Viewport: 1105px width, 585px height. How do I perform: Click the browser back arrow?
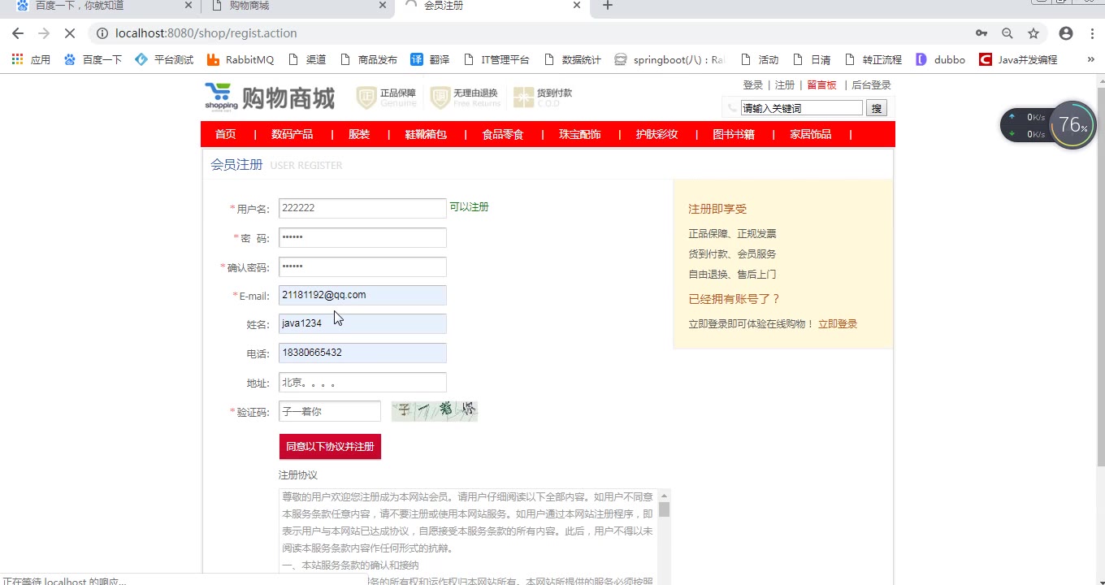pos(18,33)
